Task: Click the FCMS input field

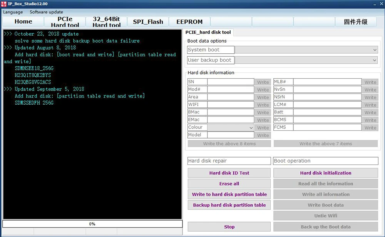Action: tap(327, 127)
